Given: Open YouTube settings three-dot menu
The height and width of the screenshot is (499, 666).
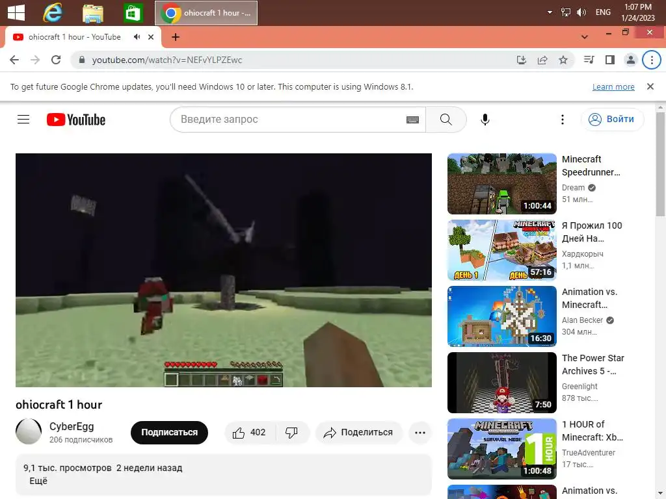Looking at the screenshot, I should (x=563, y=120).
